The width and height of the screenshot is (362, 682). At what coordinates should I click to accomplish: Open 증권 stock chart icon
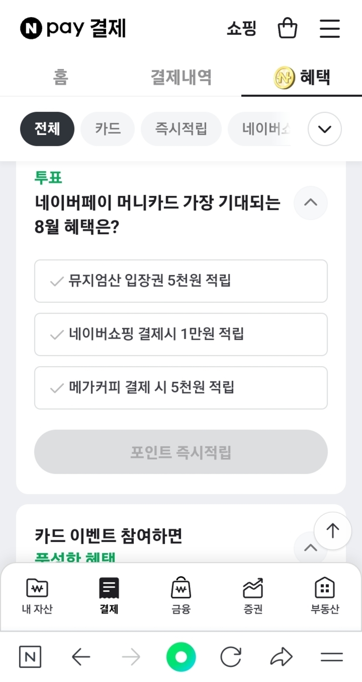(253, 595)
